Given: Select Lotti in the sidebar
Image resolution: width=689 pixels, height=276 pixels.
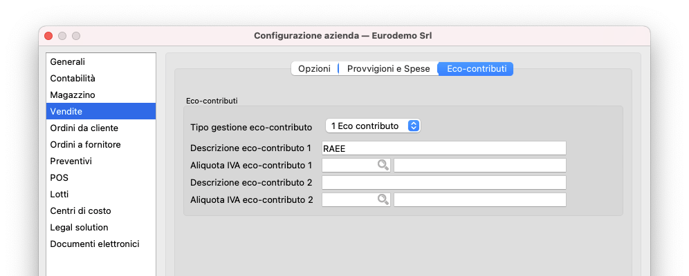Looking at the screenshot, I should 59,194.
